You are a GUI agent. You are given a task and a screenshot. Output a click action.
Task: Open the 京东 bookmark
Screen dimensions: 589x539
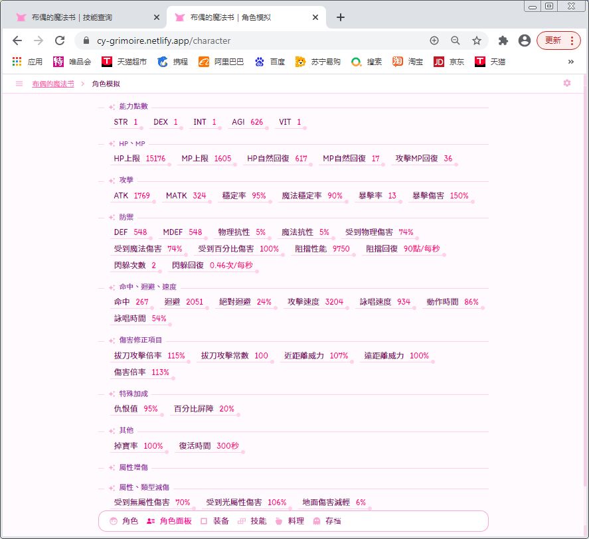(x=450, y=62)
